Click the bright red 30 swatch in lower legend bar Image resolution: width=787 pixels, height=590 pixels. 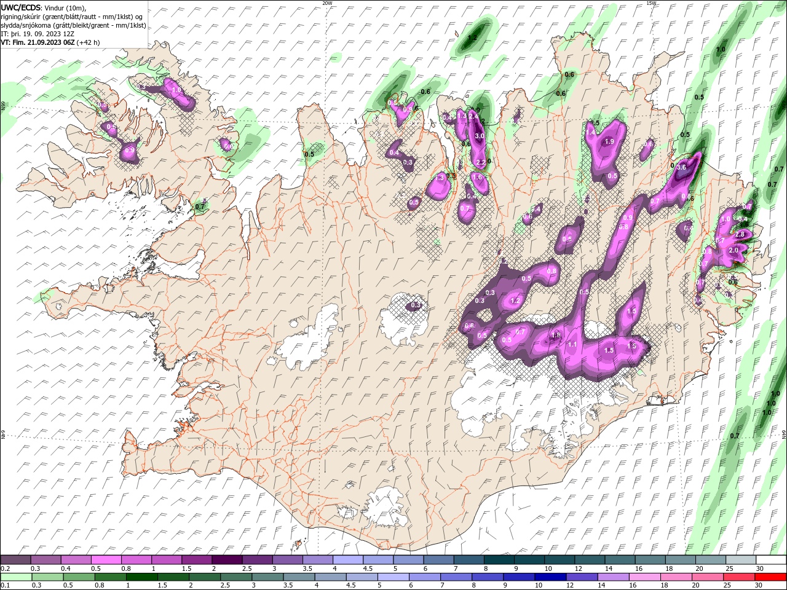770,577
